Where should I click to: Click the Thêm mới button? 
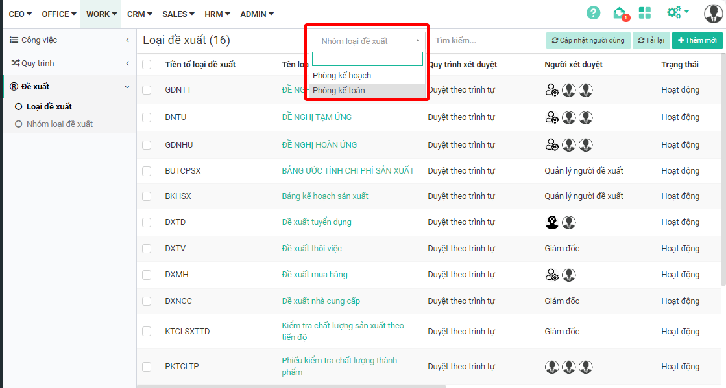(x=697, y=40)
